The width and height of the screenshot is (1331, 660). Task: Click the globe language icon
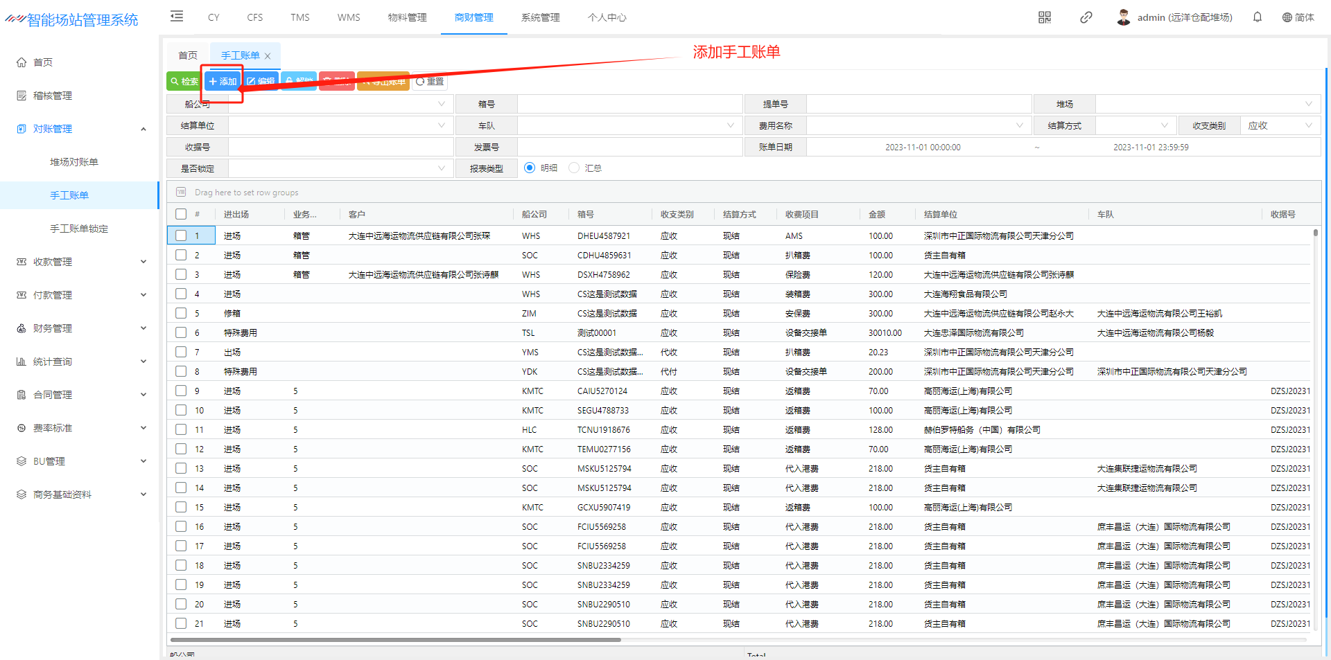pyautogui.click(x=1287, y=17)
